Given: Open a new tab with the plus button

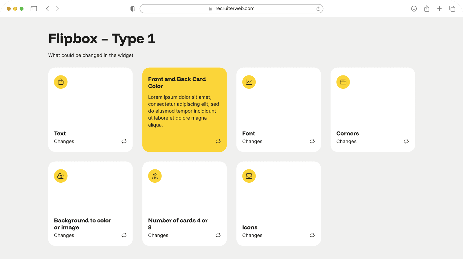Looking at the screenshot, I should click(439, 9).
